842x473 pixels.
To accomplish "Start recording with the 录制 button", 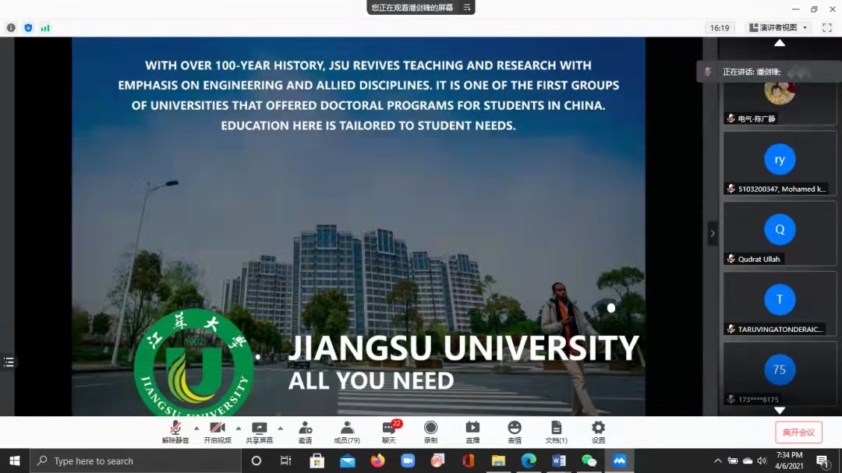I will [x=430, y=431].
